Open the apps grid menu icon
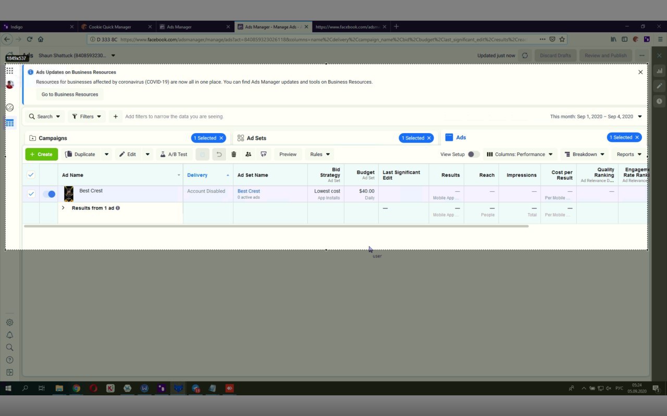This screenshot has width=667, height=416. point(10,71)
